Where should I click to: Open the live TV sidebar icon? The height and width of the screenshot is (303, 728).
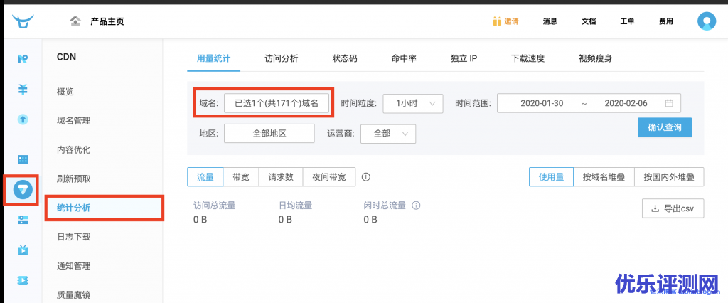click(23, 250)
